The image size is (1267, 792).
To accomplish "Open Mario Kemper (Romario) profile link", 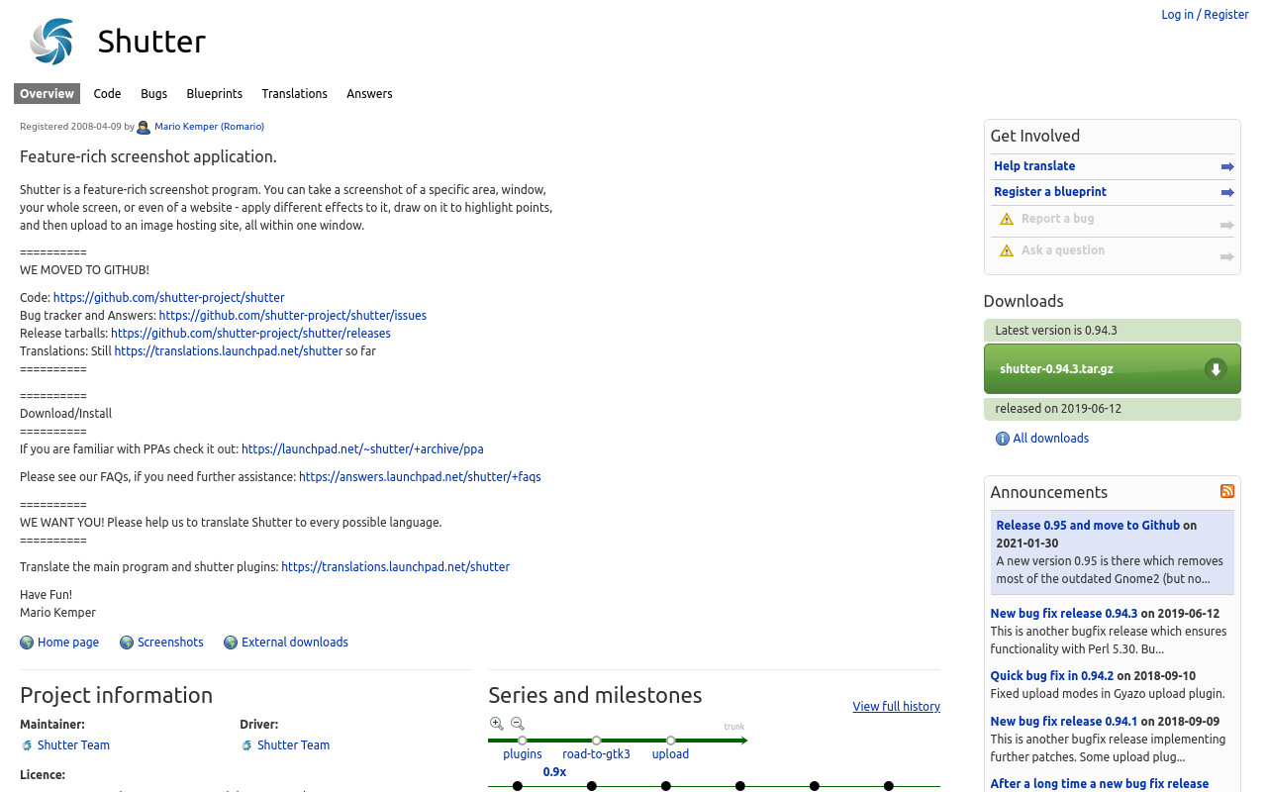I will [209, 127].
